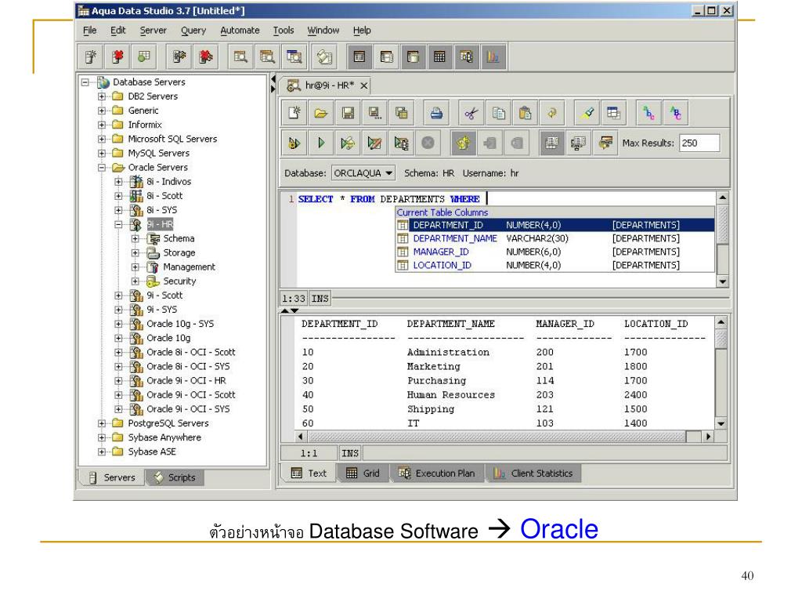The image size is (802, 602).
Task: Click the Open folder icon in query toolbar
Action: [321, 113]
